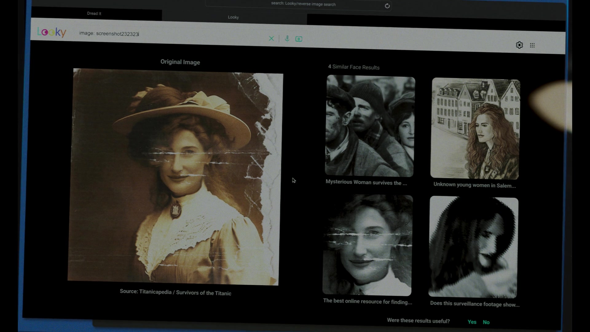This screenshot has height=332, width=590.
Task: Open settings with the gear icon
Action: (519, 45)
